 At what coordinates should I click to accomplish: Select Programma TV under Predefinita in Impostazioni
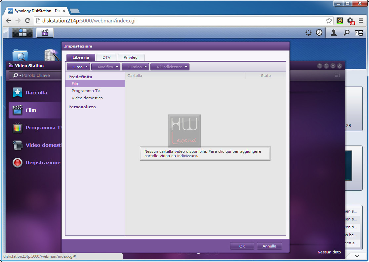click(95, 91)
